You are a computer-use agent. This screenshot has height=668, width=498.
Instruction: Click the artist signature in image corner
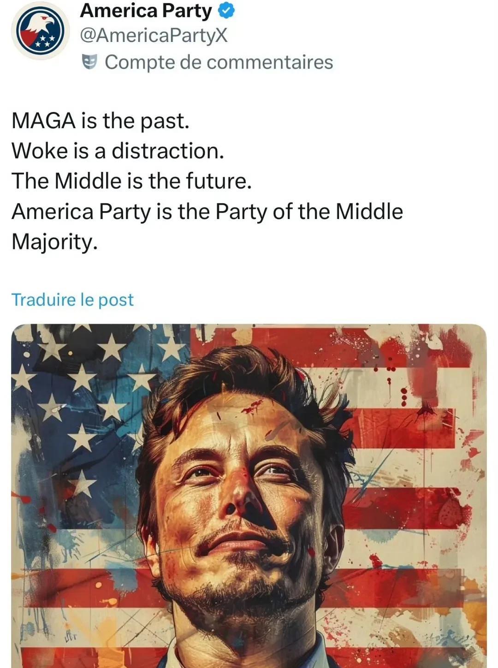[x=72, y=637]
